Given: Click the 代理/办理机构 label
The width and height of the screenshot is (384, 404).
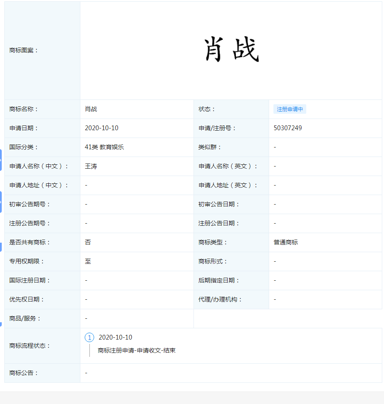Looking at the screenshot, I should click(x=220, y=299).
